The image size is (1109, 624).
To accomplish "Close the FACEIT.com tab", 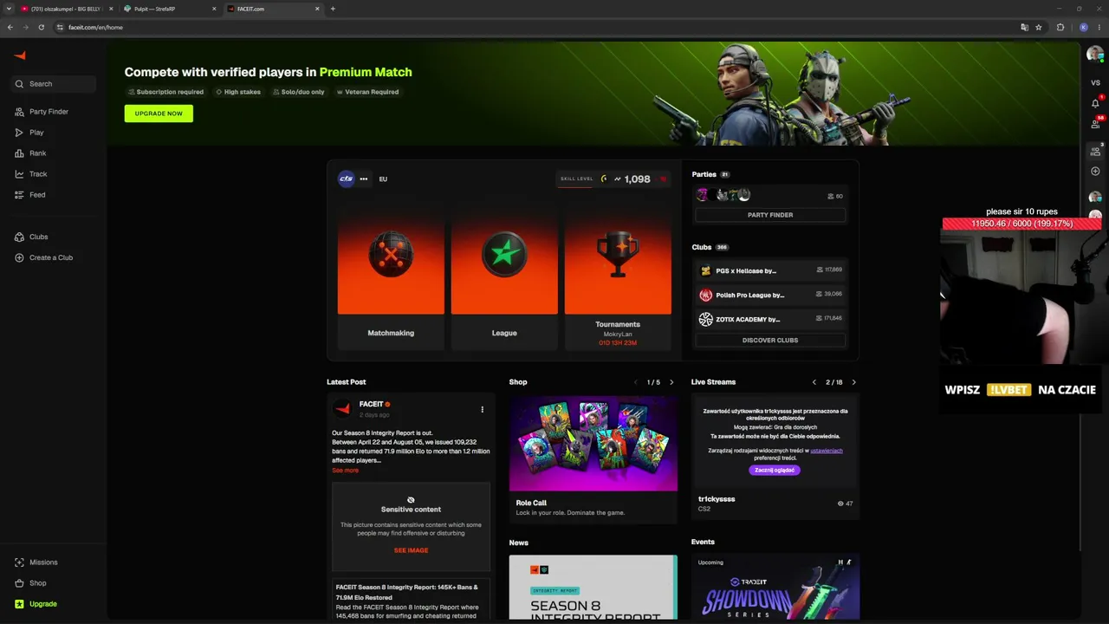I will [317, 9].
